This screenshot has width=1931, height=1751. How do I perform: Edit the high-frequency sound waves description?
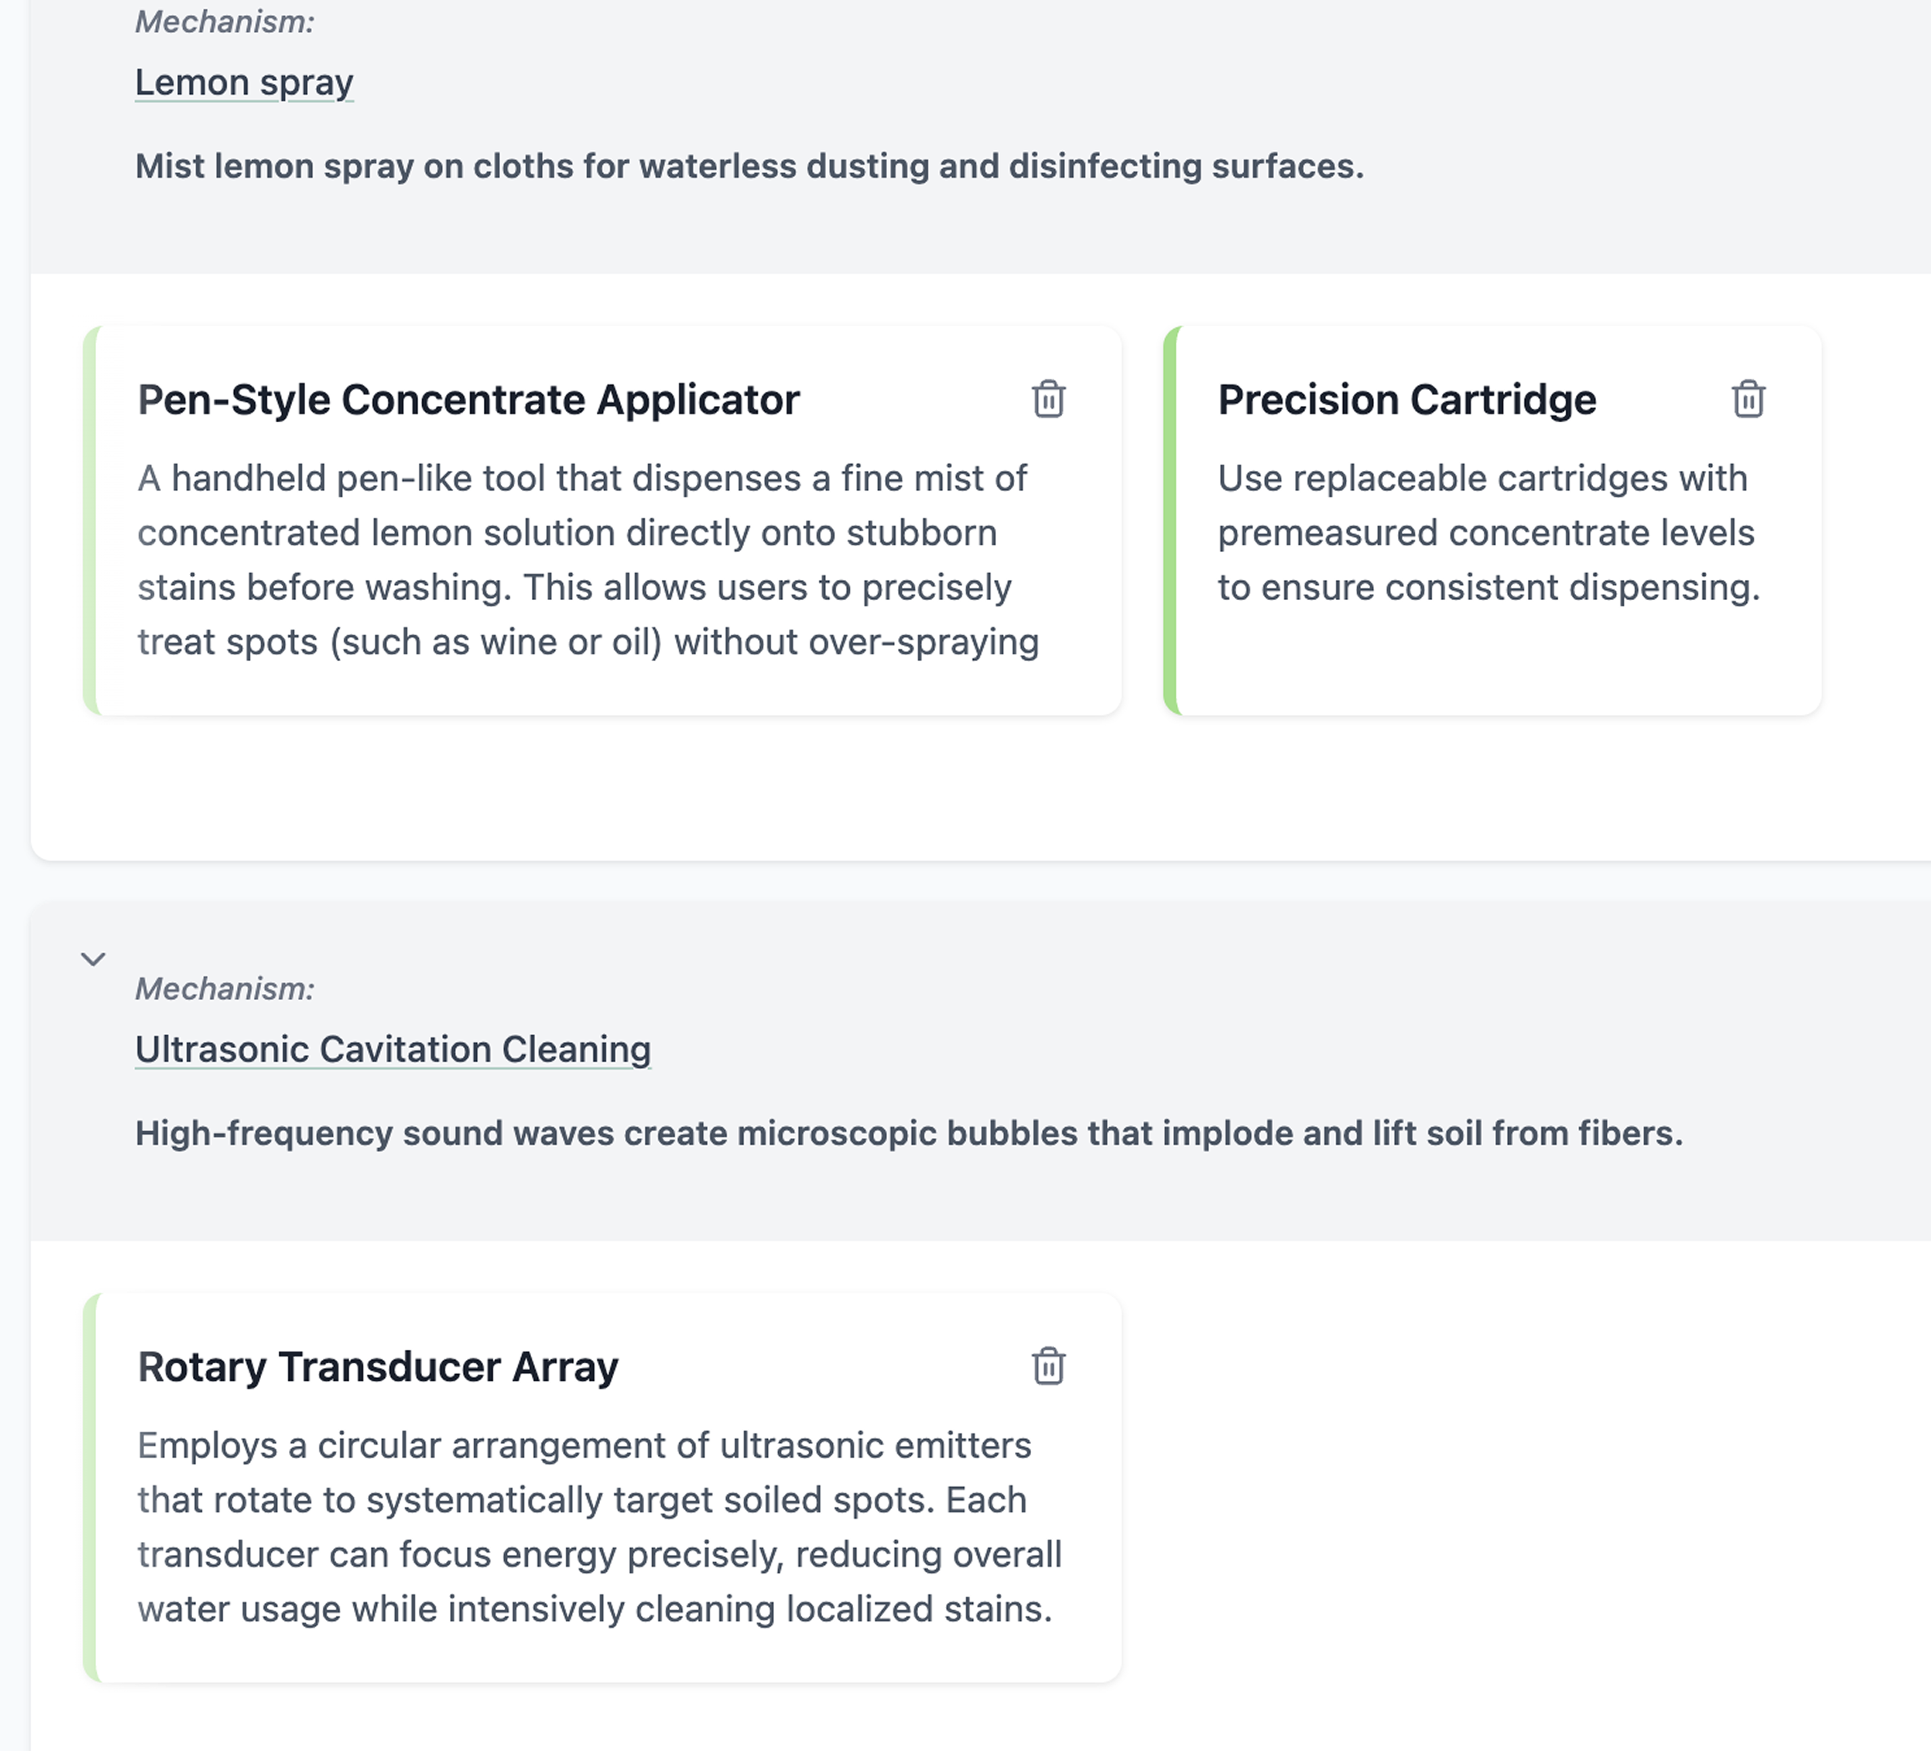(x=908, y=1134)
